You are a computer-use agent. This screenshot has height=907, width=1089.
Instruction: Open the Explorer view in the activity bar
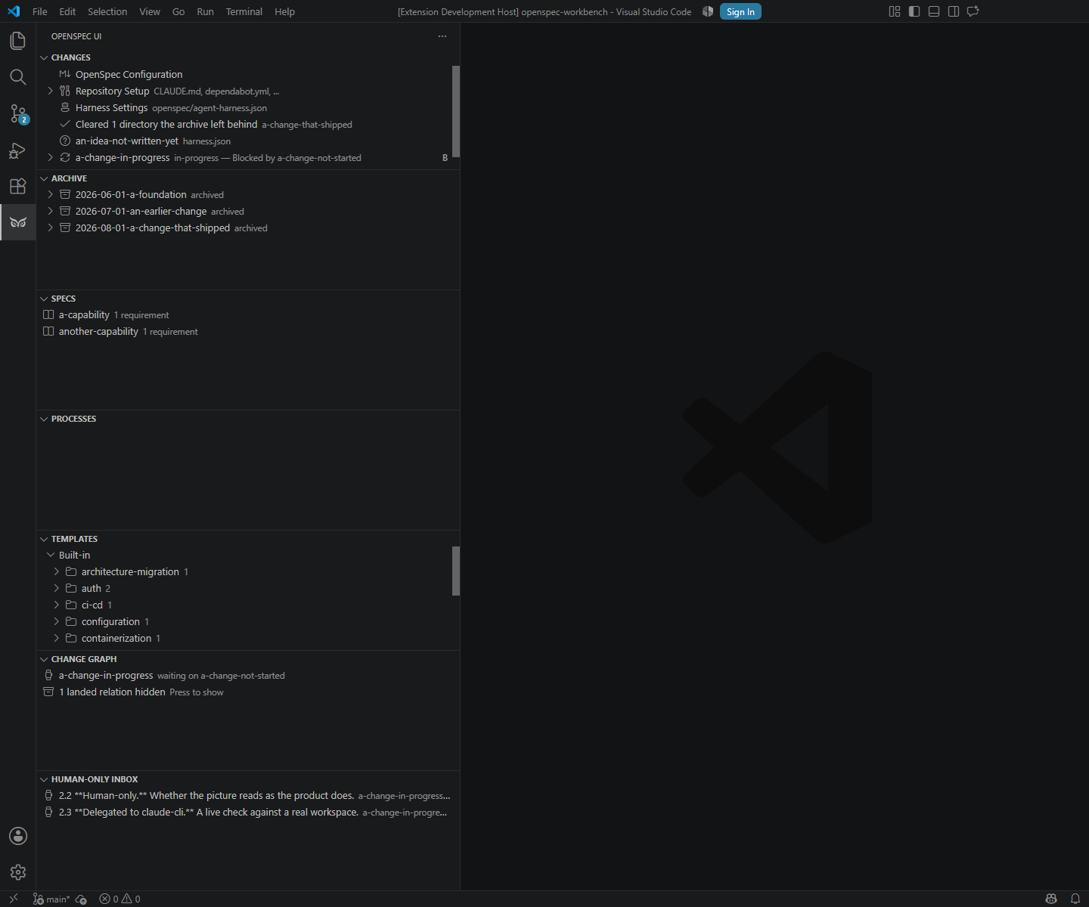[18, 41]
